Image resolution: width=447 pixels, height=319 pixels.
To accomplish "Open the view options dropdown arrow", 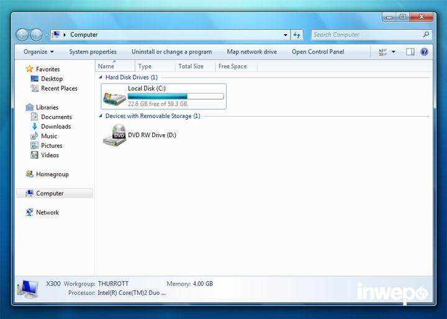I will click(394, 52).
